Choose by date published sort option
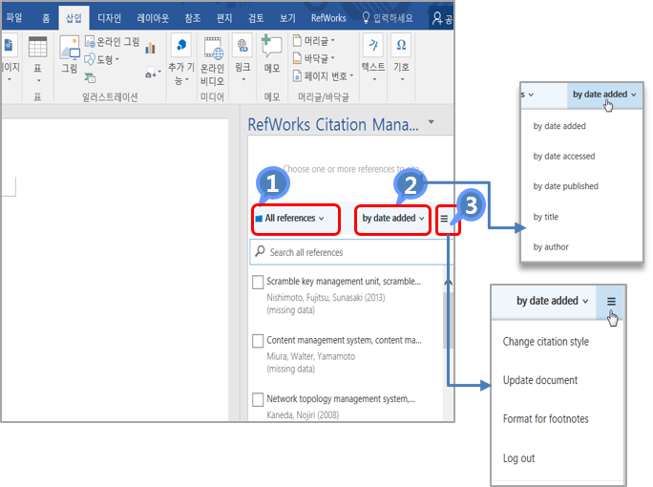Screen dimensions: 653x487 click(565, 186)
